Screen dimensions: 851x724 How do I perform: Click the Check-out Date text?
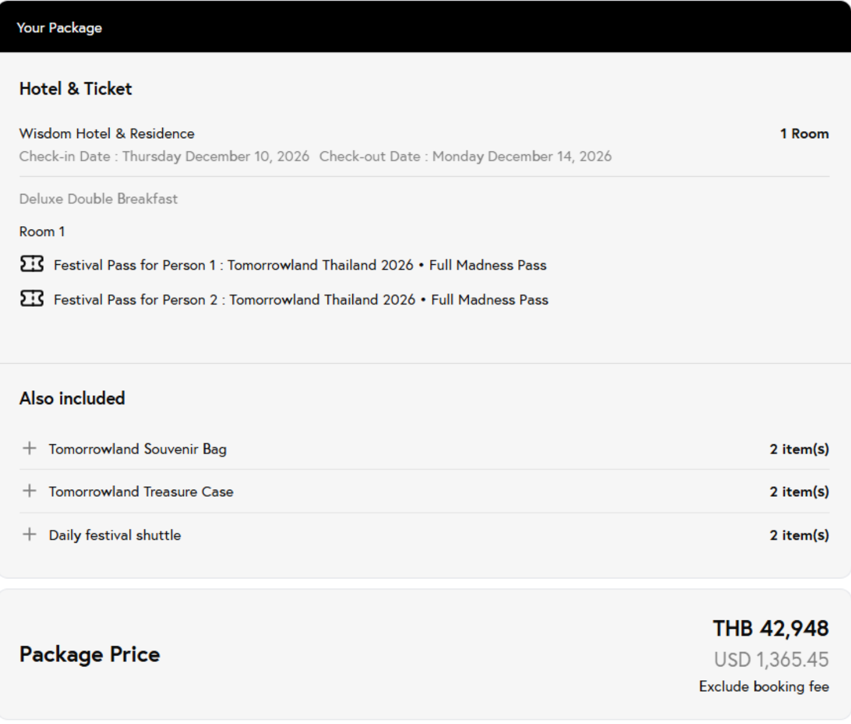465,157
